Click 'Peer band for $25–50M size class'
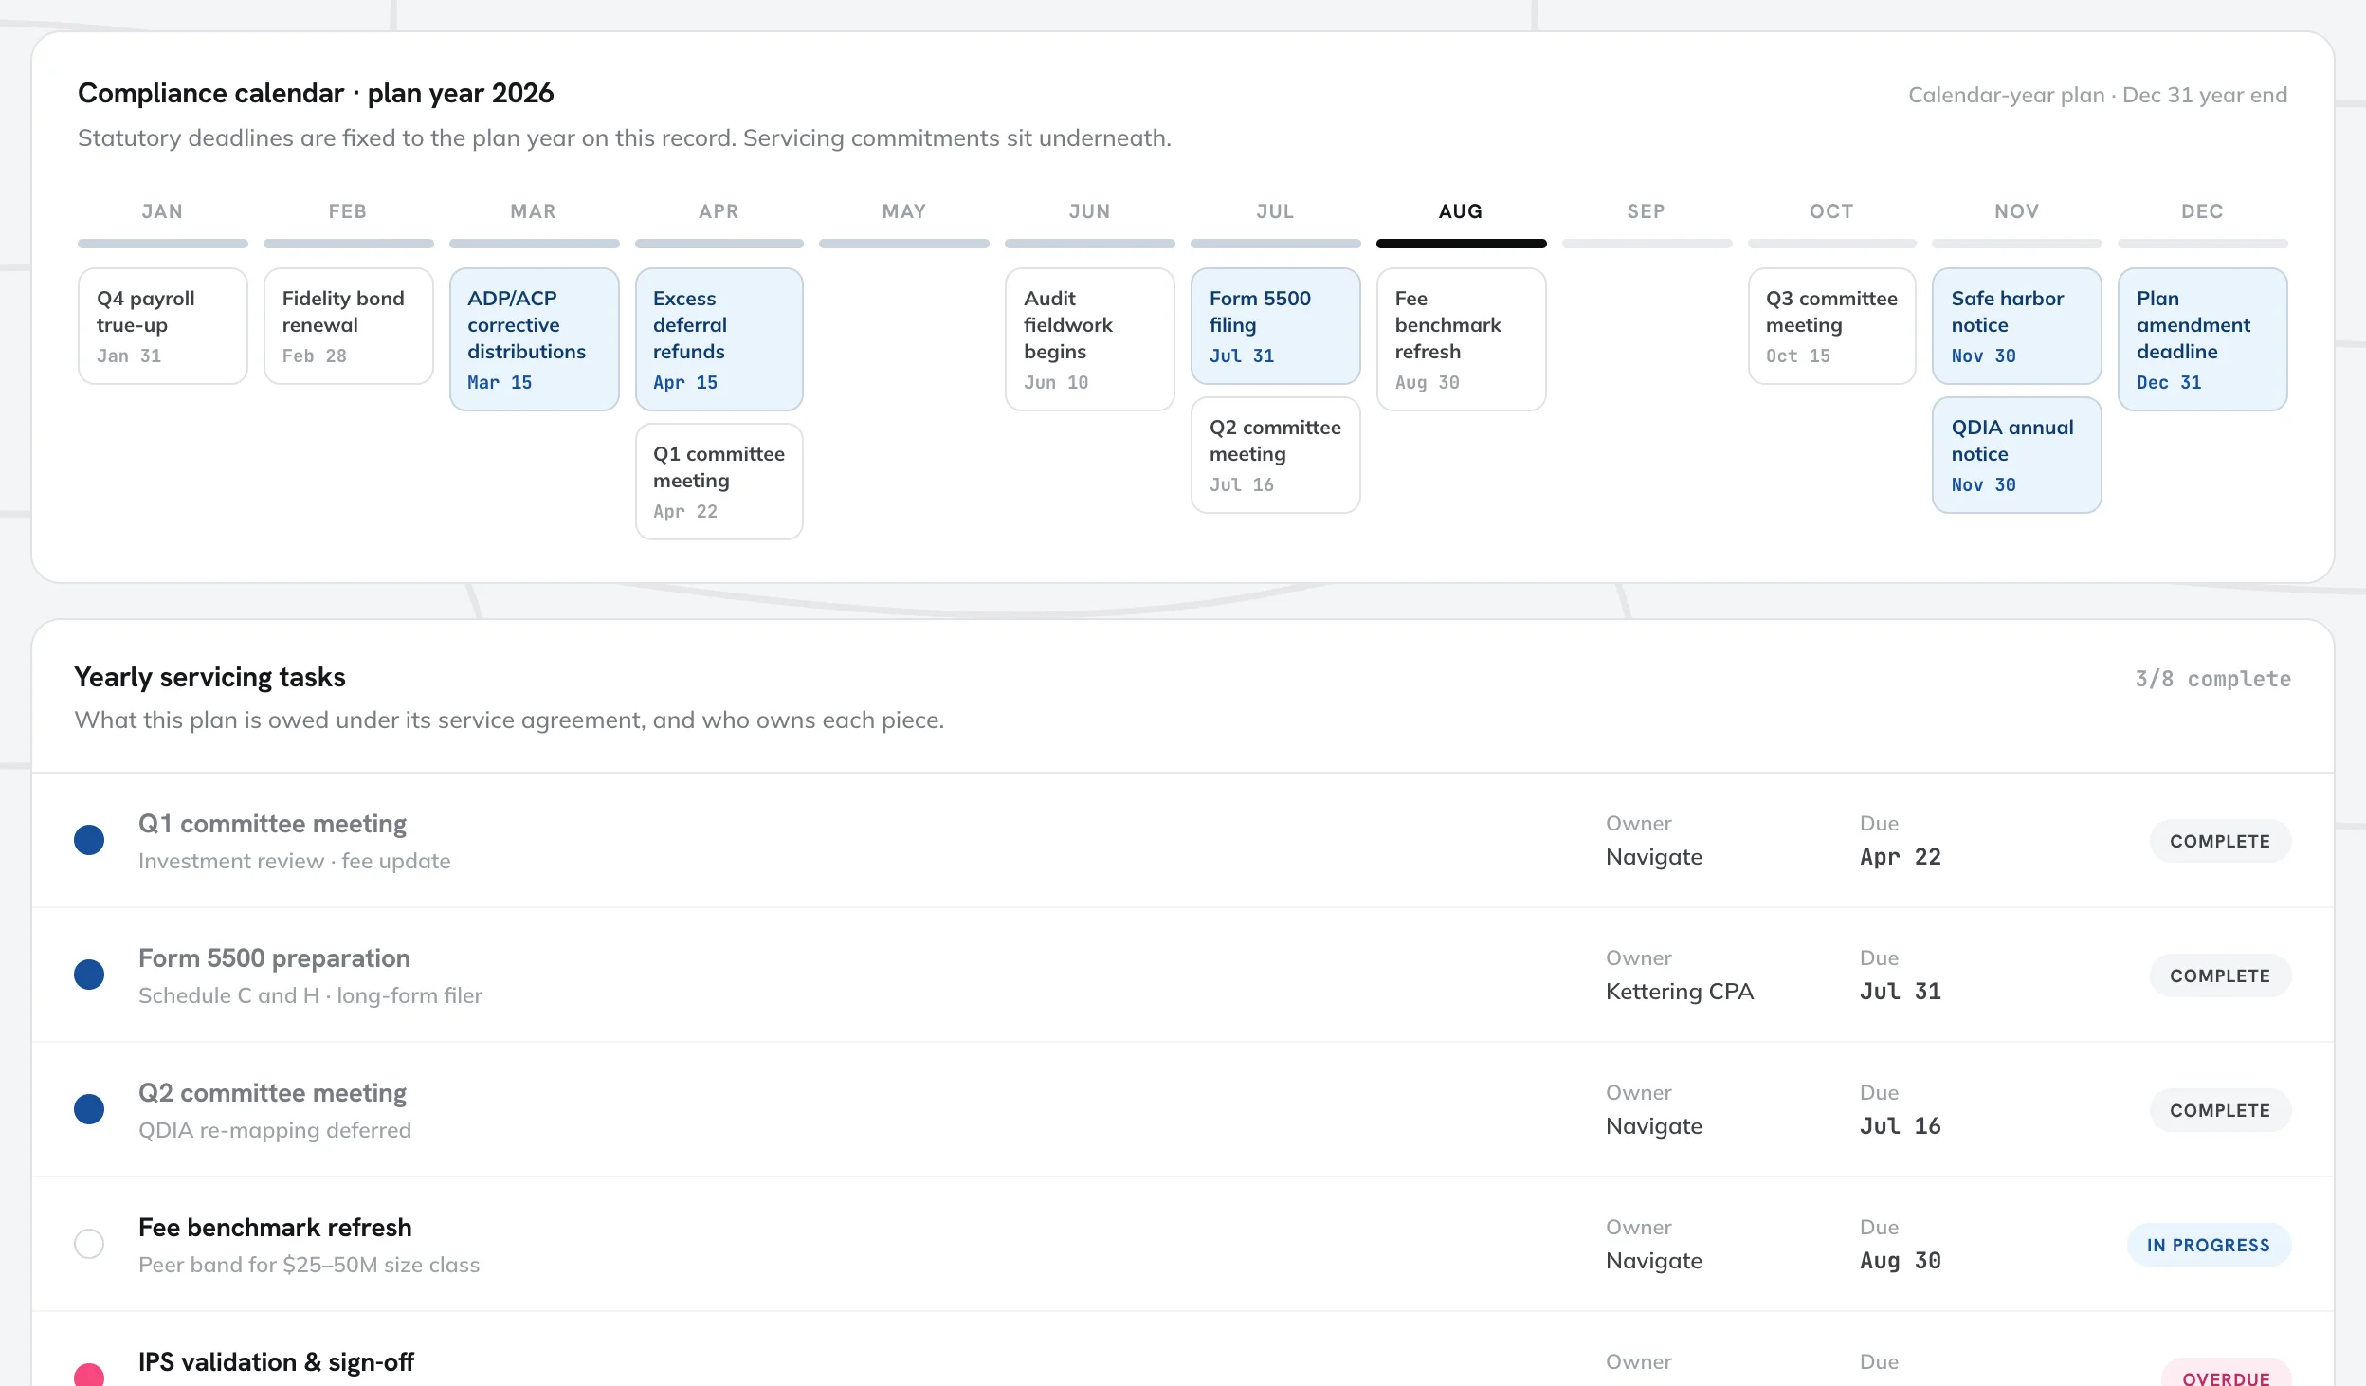The width and height of the screenshot is (2366, 1386). [x=309, y=1265]
